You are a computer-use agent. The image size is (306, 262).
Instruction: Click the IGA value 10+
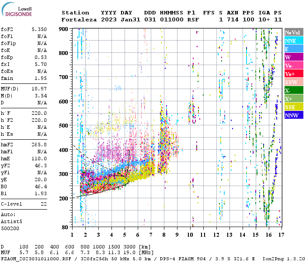click(x=264, y=20)
